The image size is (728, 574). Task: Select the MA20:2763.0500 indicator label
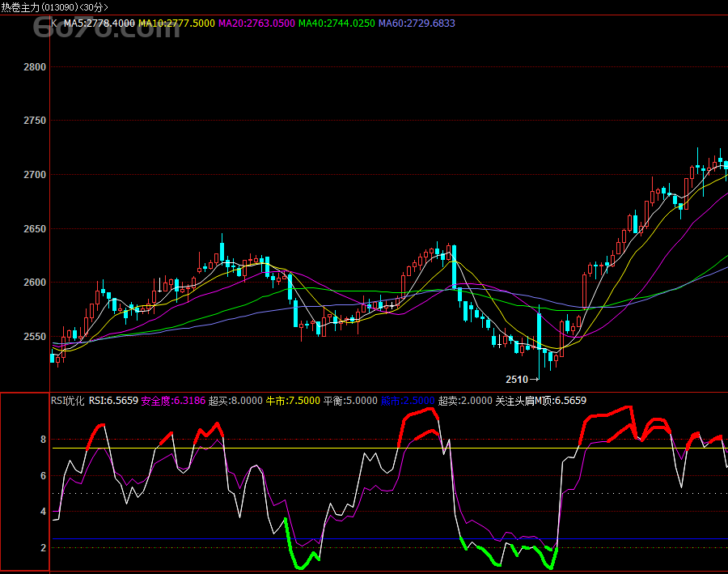coord(256,23)
